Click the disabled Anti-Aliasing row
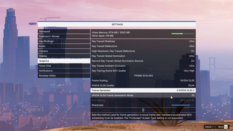Image resolution: width=233 pixels, height=131 pixels. [x=143, y=100]
